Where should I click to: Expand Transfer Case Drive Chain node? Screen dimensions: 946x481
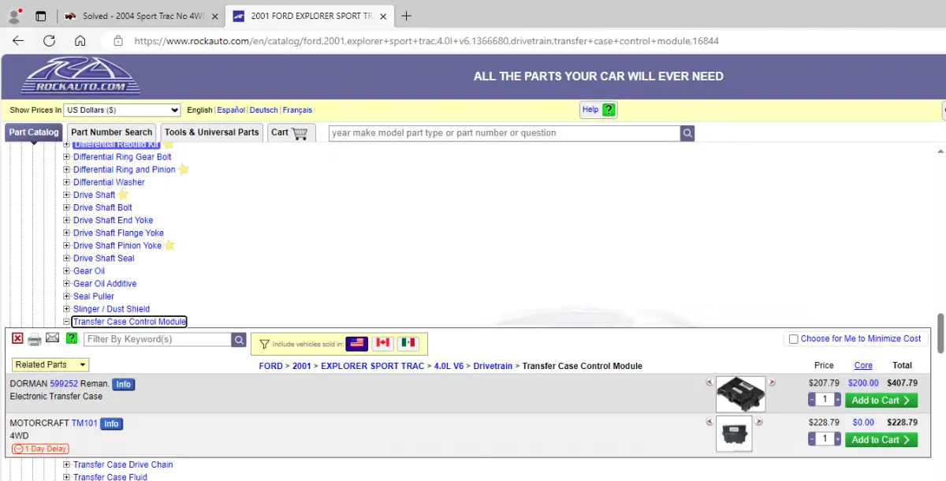pyautogui.click(x=67, y=464)
